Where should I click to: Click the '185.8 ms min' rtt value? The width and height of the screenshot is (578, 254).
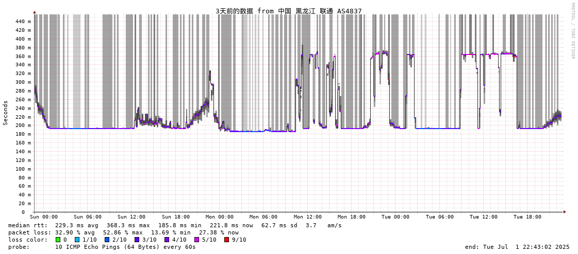[x=179, y=225]
